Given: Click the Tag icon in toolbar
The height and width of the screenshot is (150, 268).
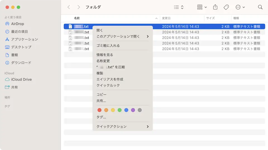Looking at the screenshot, I should pos(226,7).
